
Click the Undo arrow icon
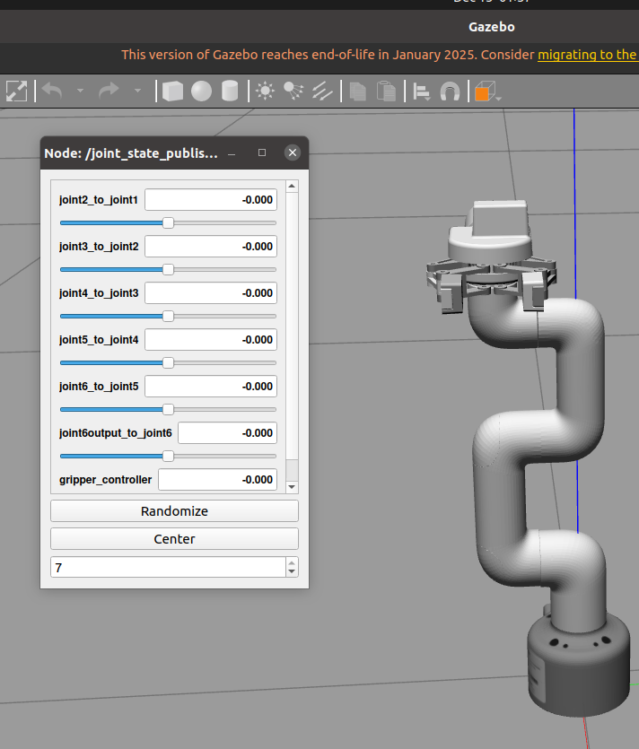(52, 91)
